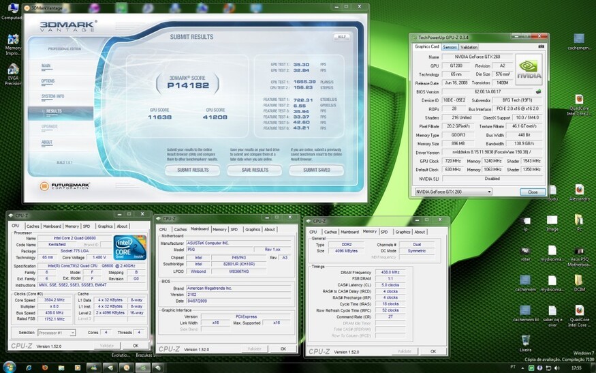Open SPD tab in CPU-Z Mainboard window
This screenshot has width=596, height=373.
(x=234, y=230)
